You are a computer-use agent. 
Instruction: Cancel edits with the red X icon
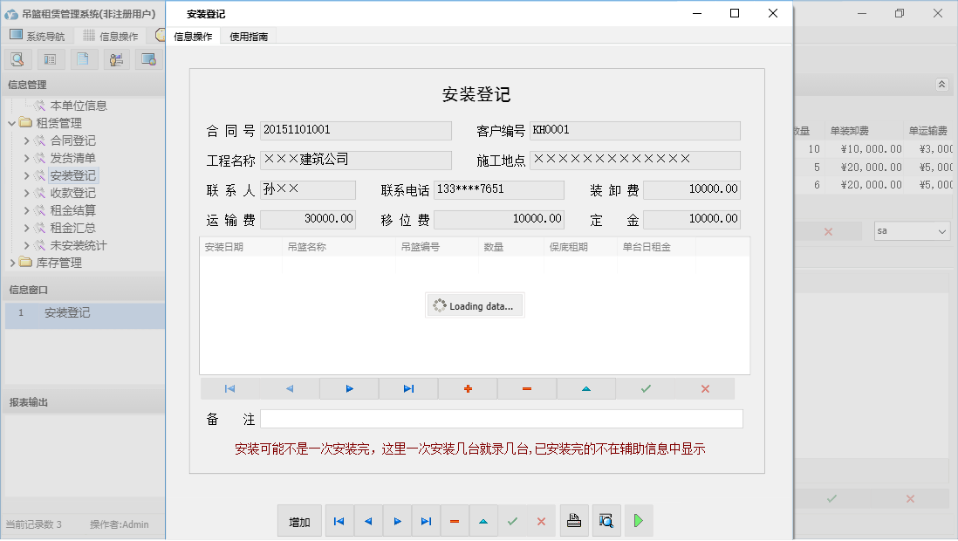click(705, 388)
